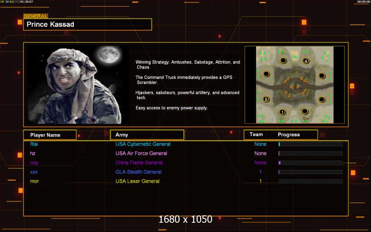Click the central town area on minimap

click(295, 86)
